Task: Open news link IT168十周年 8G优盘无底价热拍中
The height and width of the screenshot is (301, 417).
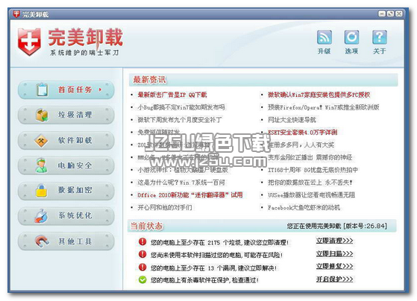Action: point(313,170)
